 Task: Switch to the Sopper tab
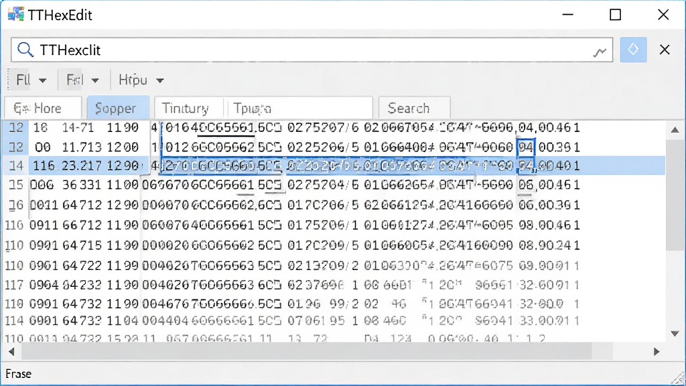coord(118,108)
